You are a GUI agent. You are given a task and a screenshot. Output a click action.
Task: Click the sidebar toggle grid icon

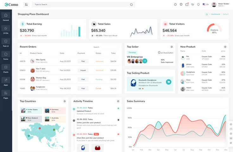pyautogui.click(x=26, y=5)
